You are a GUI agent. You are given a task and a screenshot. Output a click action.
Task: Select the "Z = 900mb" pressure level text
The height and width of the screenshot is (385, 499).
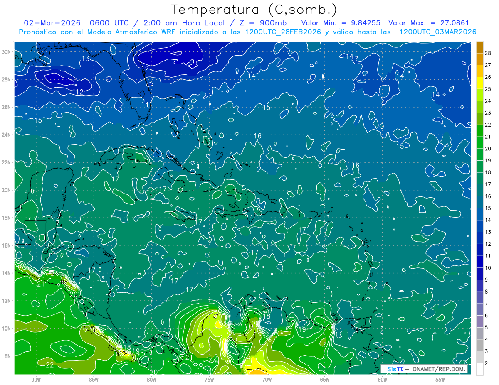pyautogui.click(x=262, y=23)
